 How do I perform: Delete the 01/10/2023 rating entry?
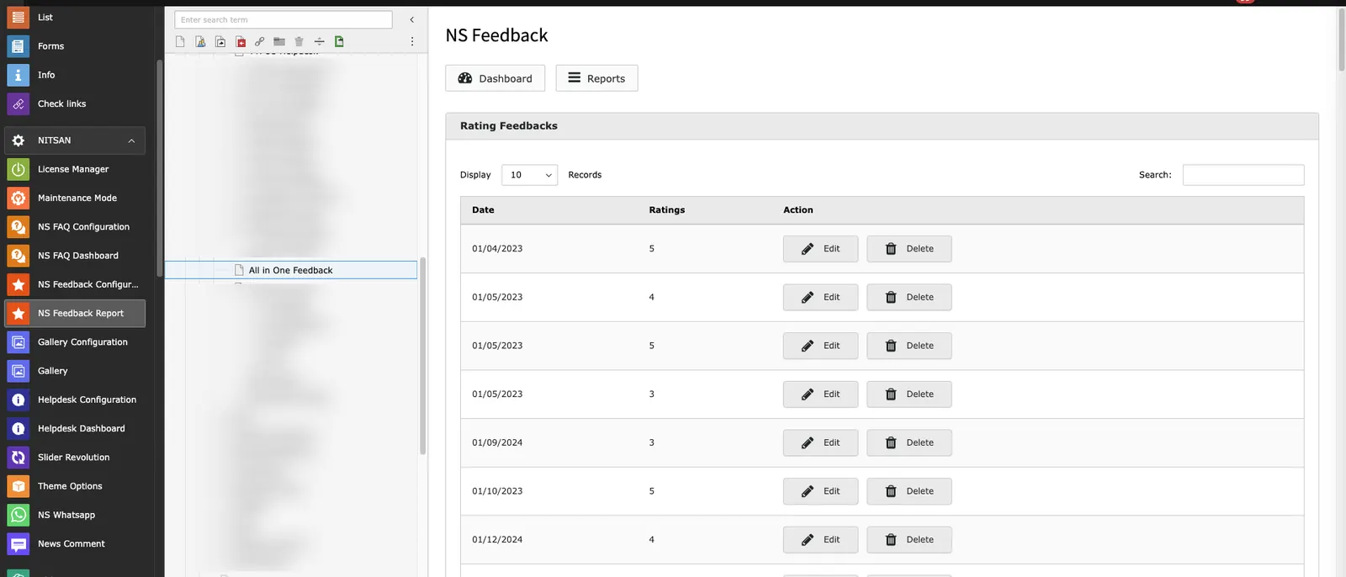tap(909, 491)
